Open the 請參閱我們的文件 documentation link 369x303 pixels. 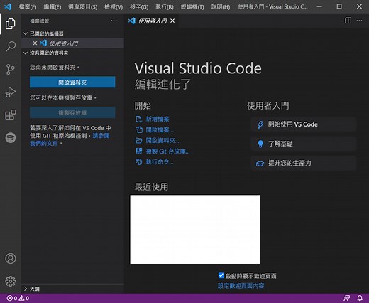(x=101, y=136)
